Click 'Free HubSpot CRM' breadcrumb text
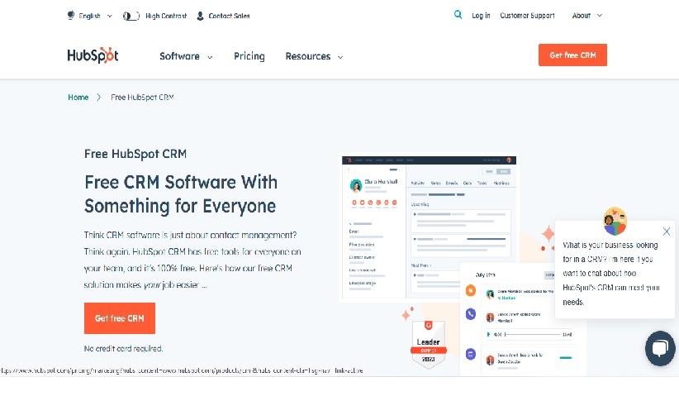Image resolution: width=679 pixels, height=401 pixels. (142, 97)
